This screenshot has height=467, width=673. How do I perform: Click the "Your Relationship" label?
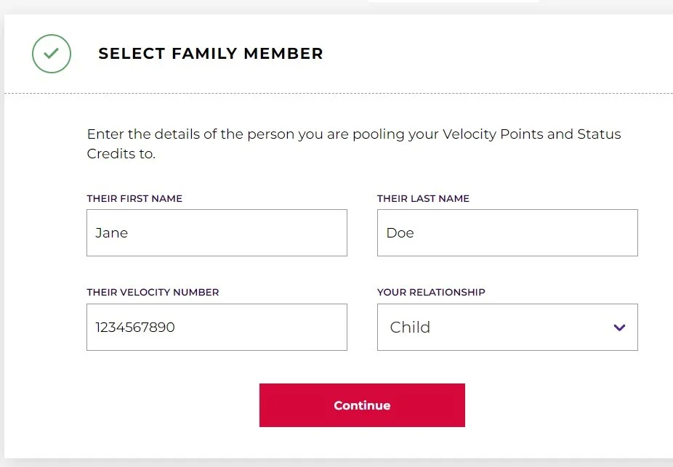click(x=431, y=292)
